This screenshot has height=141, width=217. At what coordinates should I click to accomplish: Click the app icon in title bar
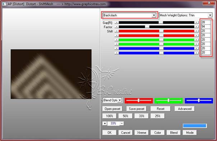4,4
